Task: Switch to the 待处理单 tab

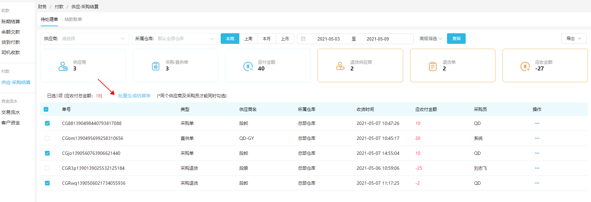Action: (x=49, y=19)
